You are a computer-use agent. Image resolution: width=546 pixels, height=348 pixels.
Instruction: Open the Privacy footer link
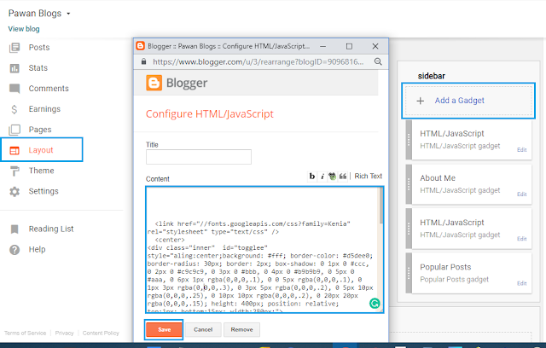(65, 333)
